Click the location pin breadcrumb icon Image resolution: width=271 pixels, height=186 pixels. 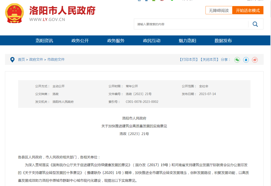click(12, 60)
